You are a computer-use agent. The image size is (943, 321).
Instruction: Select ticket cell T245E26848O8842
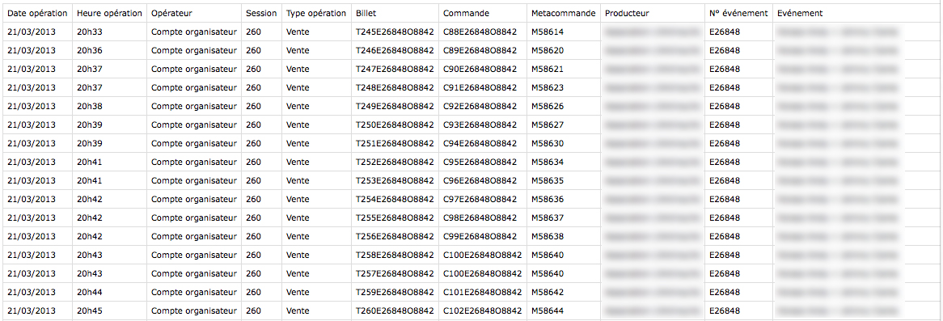395,32
